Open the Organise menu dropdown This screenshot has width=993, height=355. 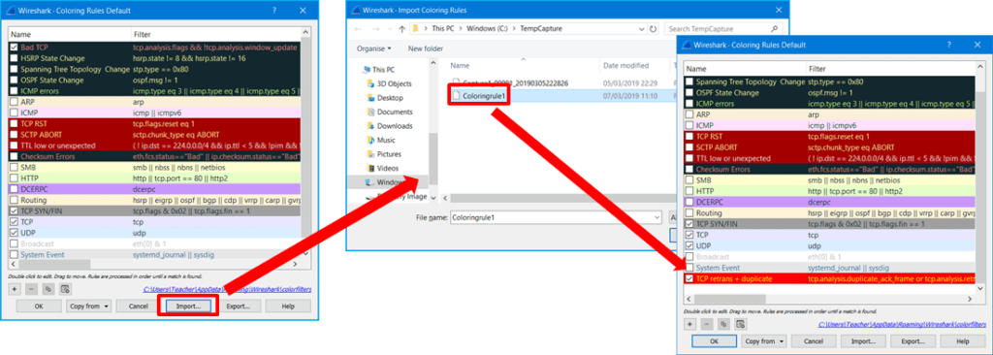click(x=373, y=48)
